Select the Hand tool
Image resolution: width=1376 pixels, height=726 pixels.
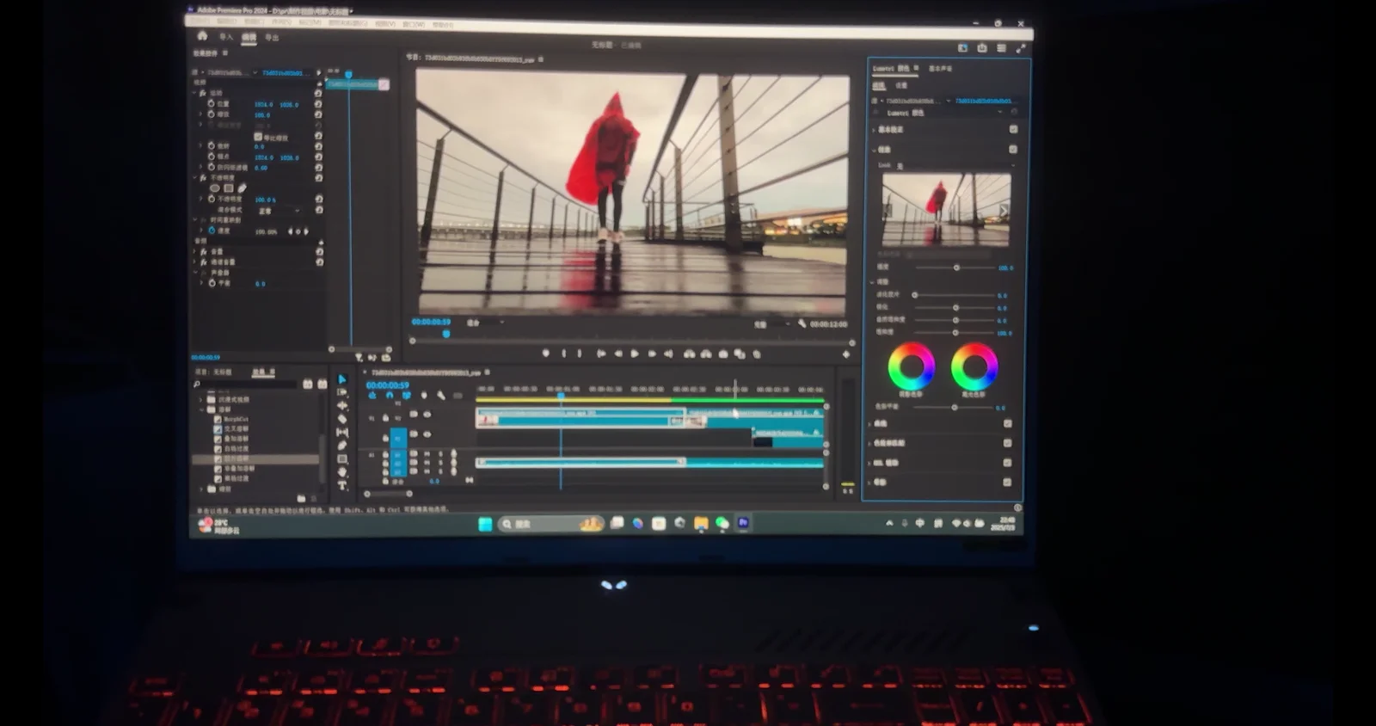[x=342, y=472]
